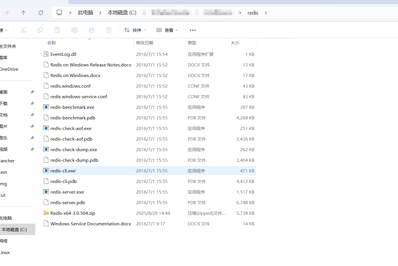Screen dimensions: 398x266
Task: Open the 查看 view dropdown
Action: (167, 30)
